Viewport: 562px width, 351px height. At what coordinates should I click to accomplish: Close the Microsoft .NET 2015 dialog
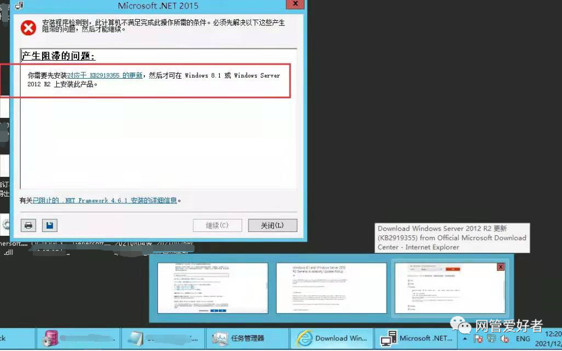(296, 3)
